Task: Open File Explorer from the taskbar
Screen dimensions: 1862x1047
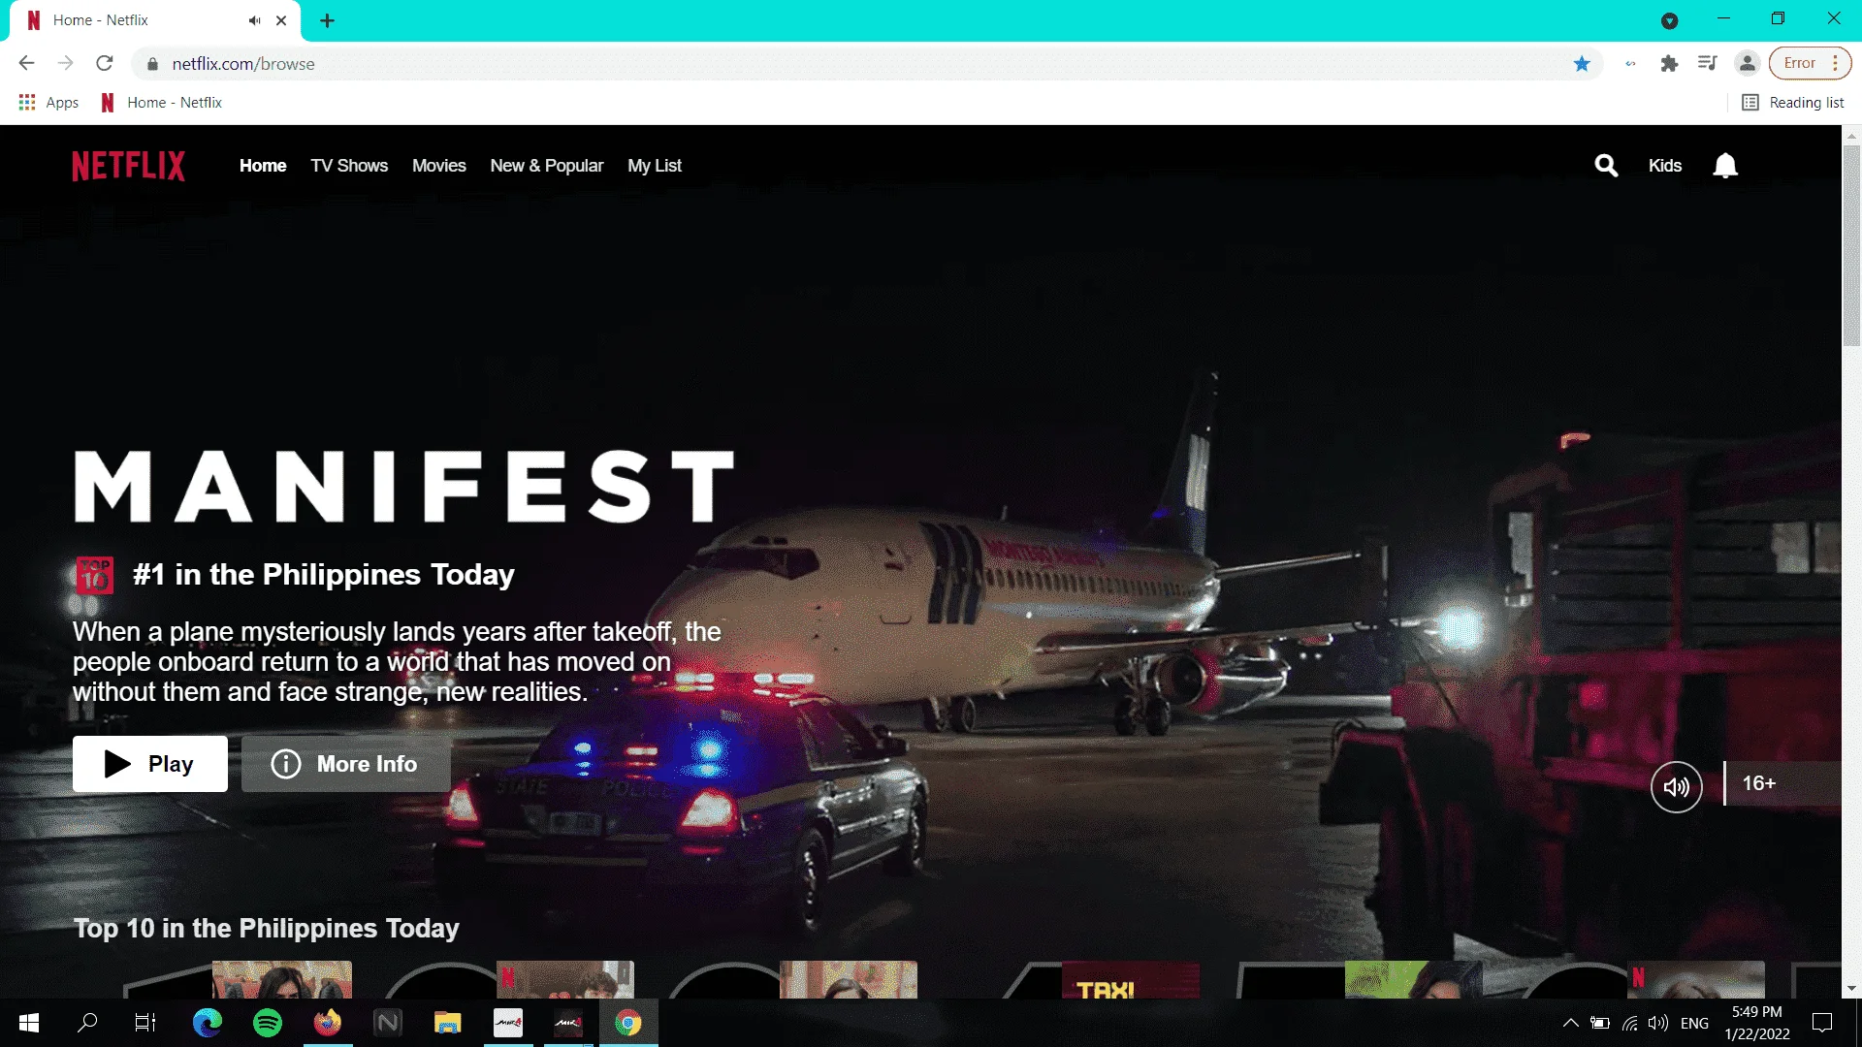Action: [447, 1023]
